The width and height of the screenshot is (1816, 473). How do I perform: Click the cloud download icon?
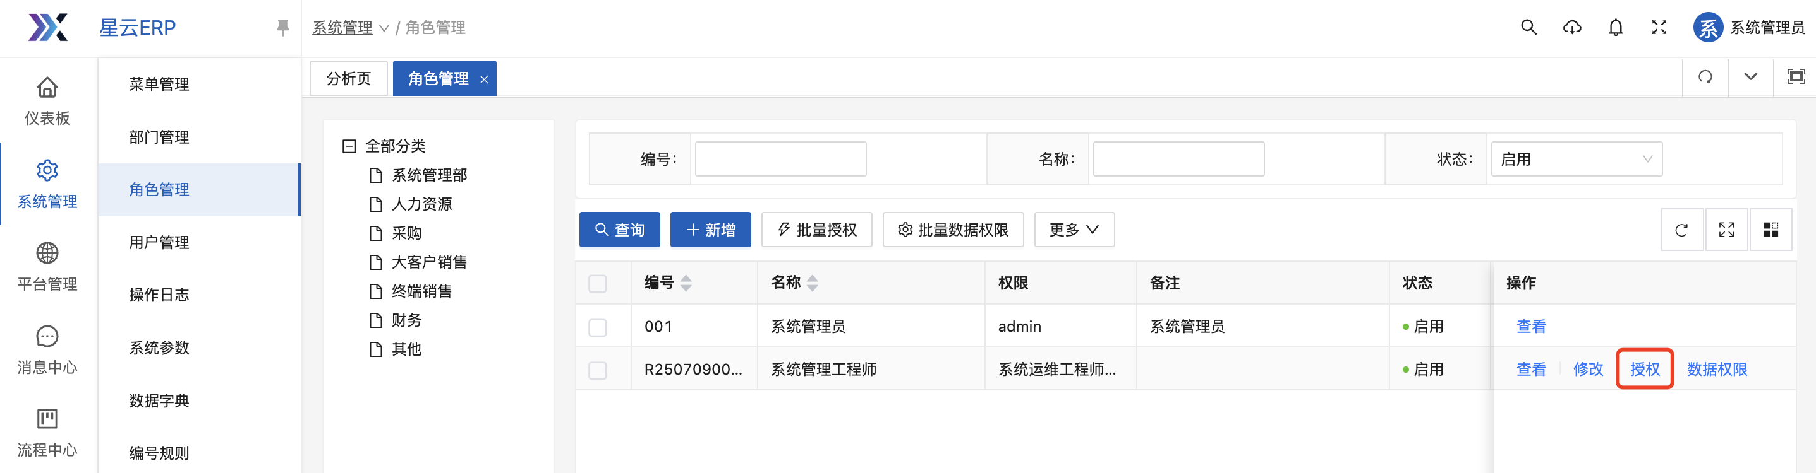(x=1571, y=28)
